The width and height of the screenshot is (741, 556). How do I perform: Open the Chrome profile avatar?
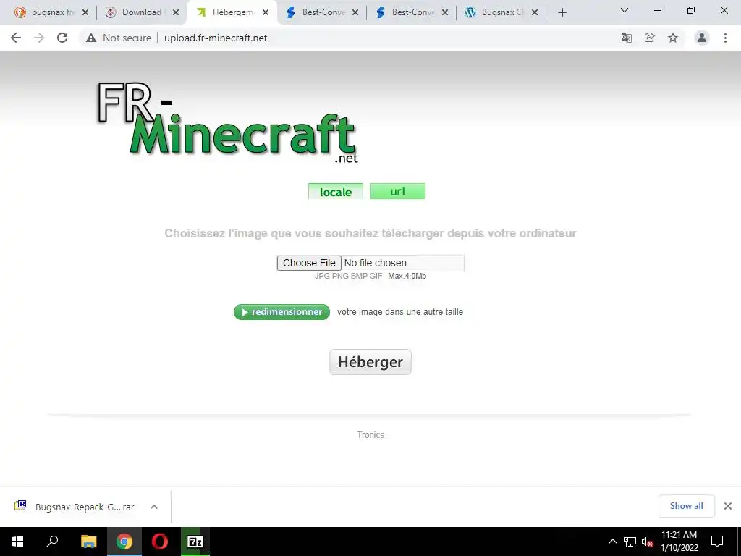click(x=702, y=38)
